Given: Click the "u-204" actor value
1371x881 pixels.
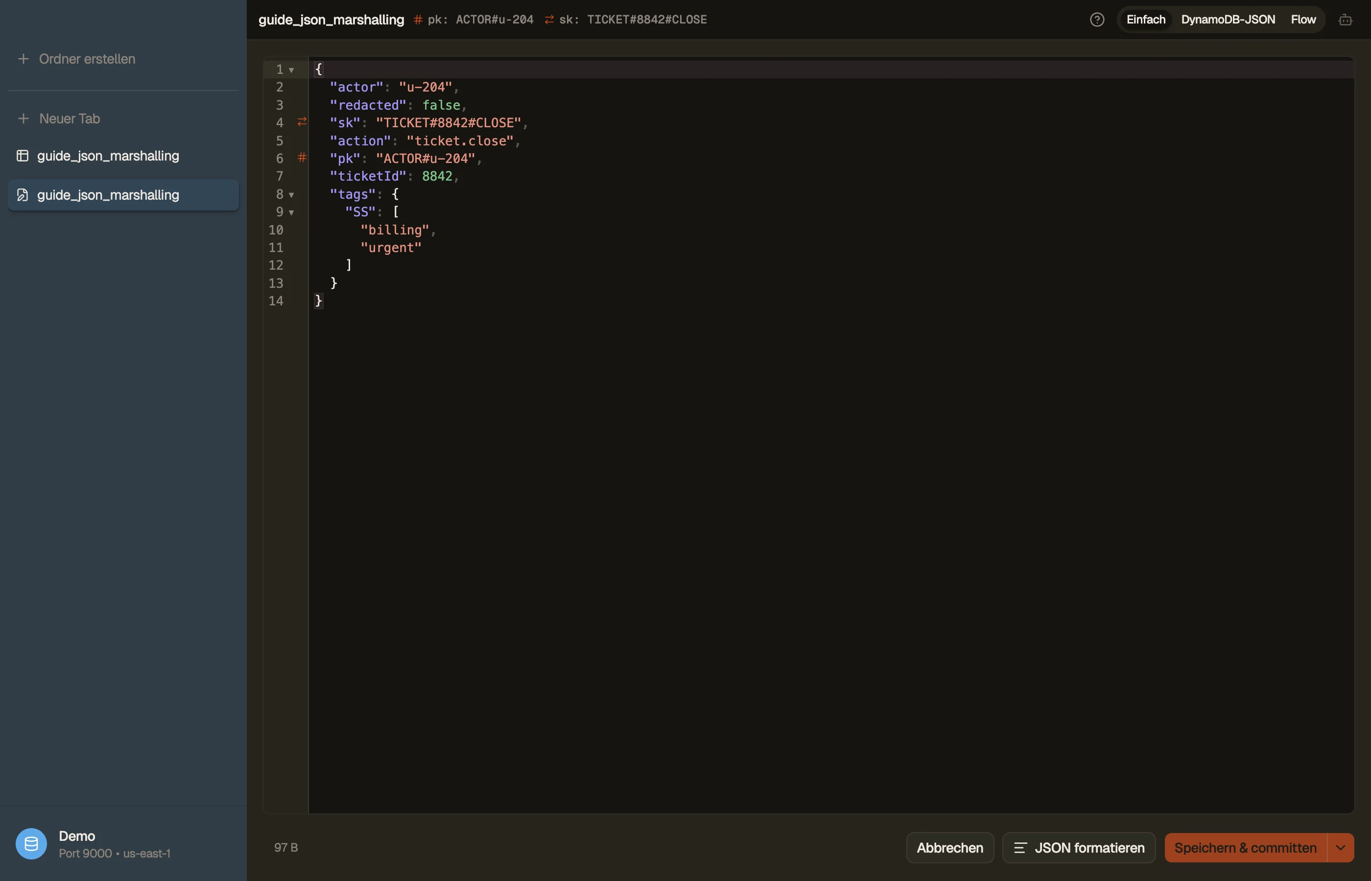Looking at the screenshot, I should [x=425, y=87].
